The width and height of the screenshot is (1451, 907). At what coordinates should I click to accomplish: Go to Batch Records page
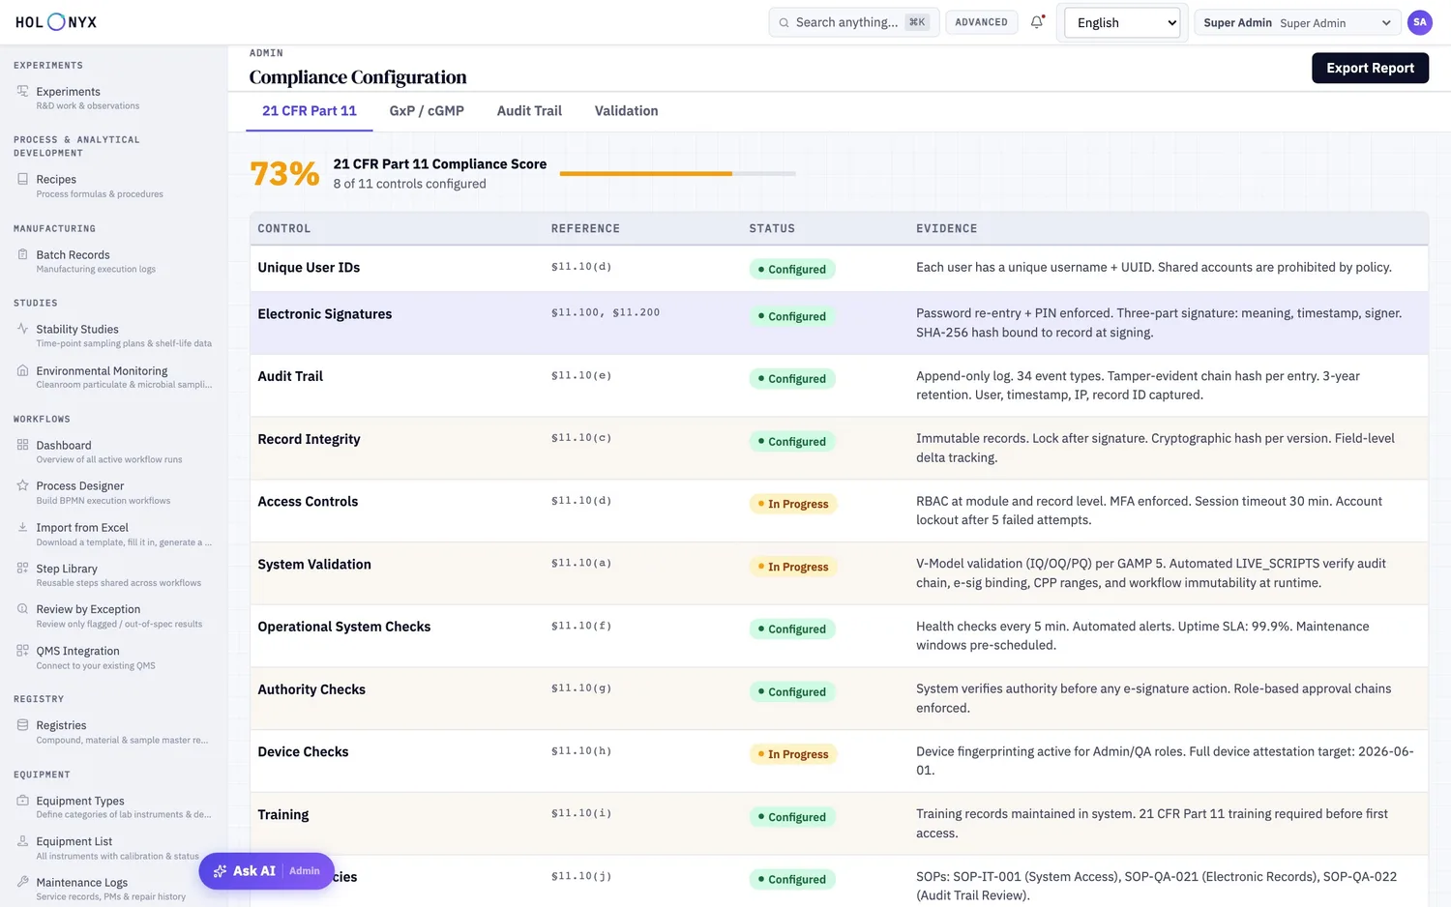pos(114,261)
